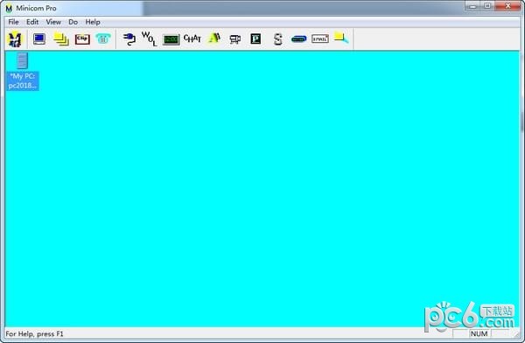This screenshot has height=343, width=525.
Task: Click the video camera toolbar icon
Action: pyautogui.click(x=235, y=39)
